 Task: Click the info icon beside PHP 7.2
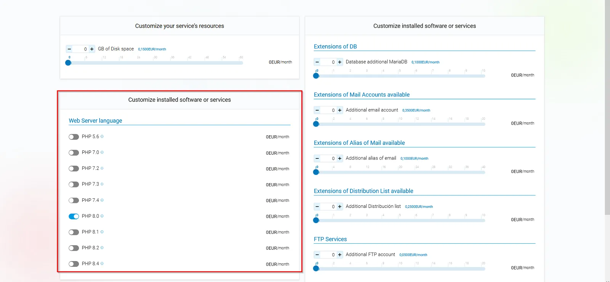pyautogui.click(x=102, y=168)
